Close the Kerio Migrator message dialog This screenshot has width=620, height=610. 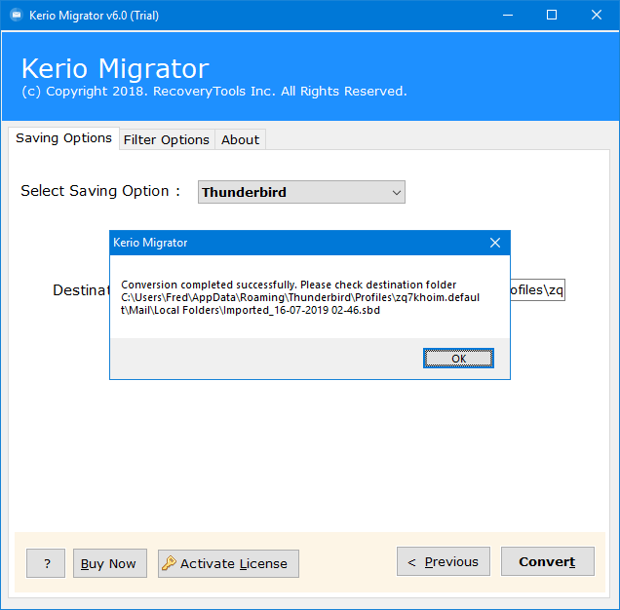point(495,243)
